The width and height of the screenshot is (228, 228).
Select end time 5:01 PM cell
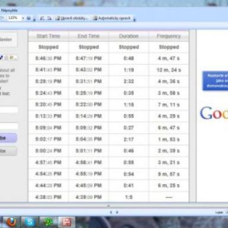(88, 151)
